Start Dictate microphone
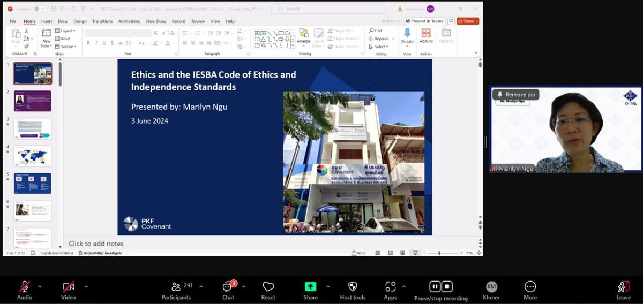Viewport: 643px width, 304px height. pos(407,36)
